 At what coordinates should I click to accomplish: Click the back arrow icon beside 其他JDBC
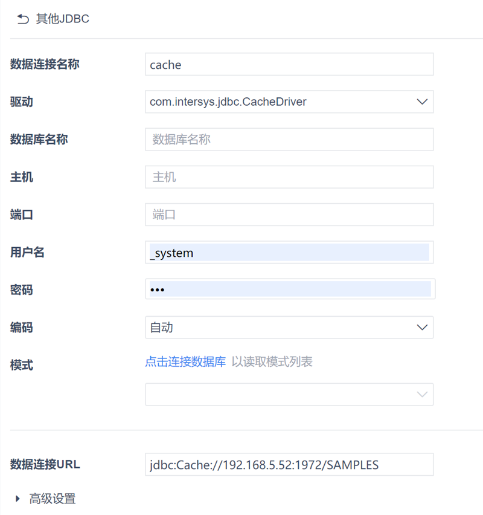point(23,19)
